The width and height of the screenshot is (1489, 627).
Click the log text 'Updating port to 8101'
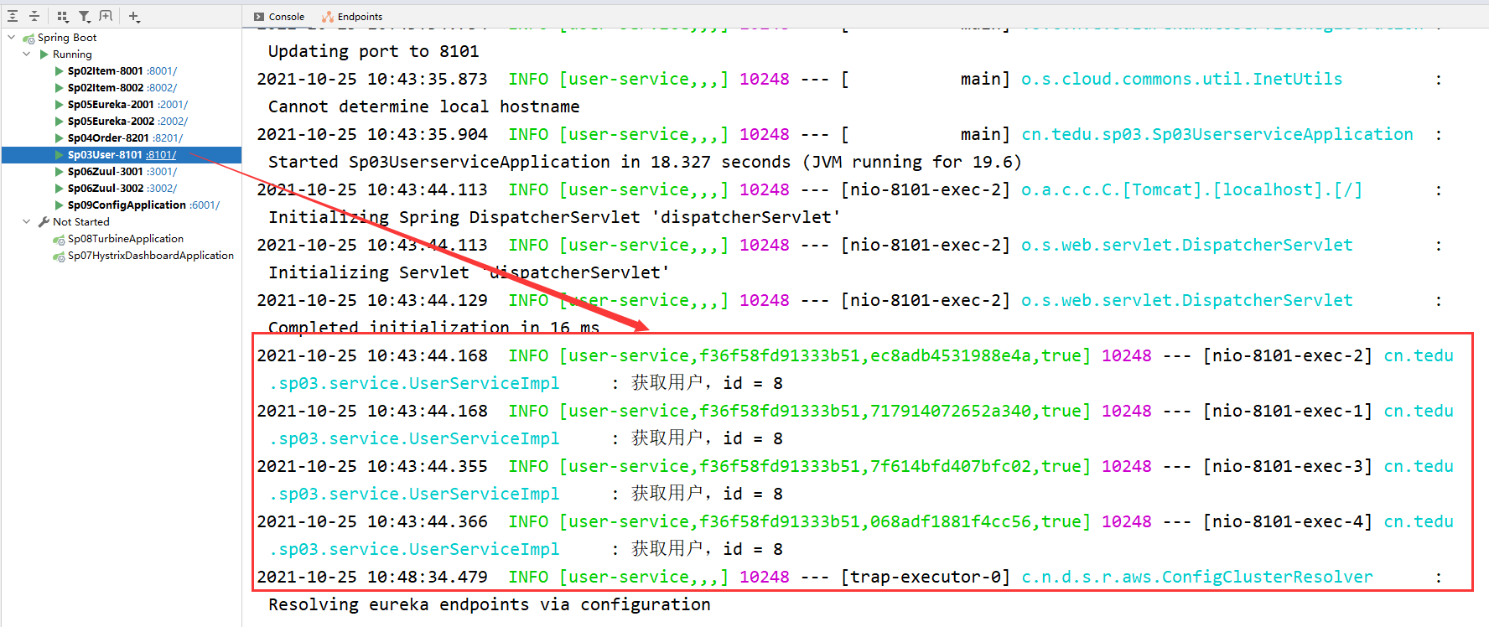click(x=374, y=51)
